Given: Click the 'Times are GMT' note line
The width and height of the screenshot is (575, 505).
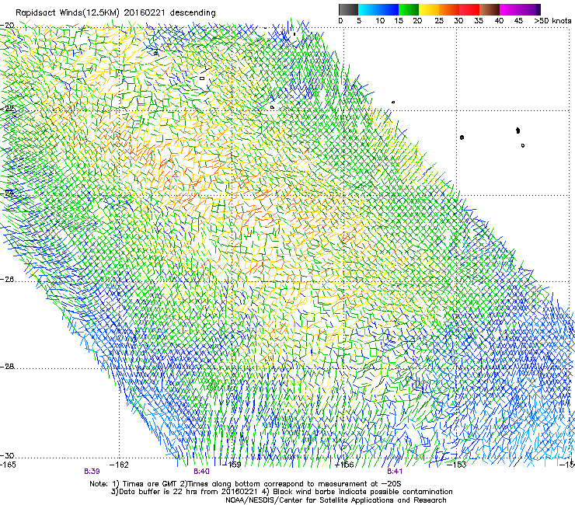Looking at the screenshot, I should pos(245,484).
